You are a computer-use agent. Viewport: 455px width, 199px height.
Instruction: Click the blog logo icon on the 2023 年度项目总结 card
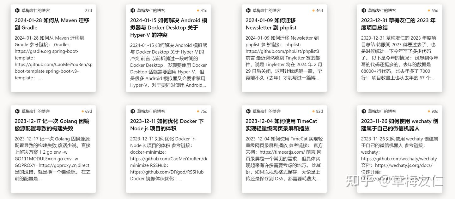click(364, 10)
